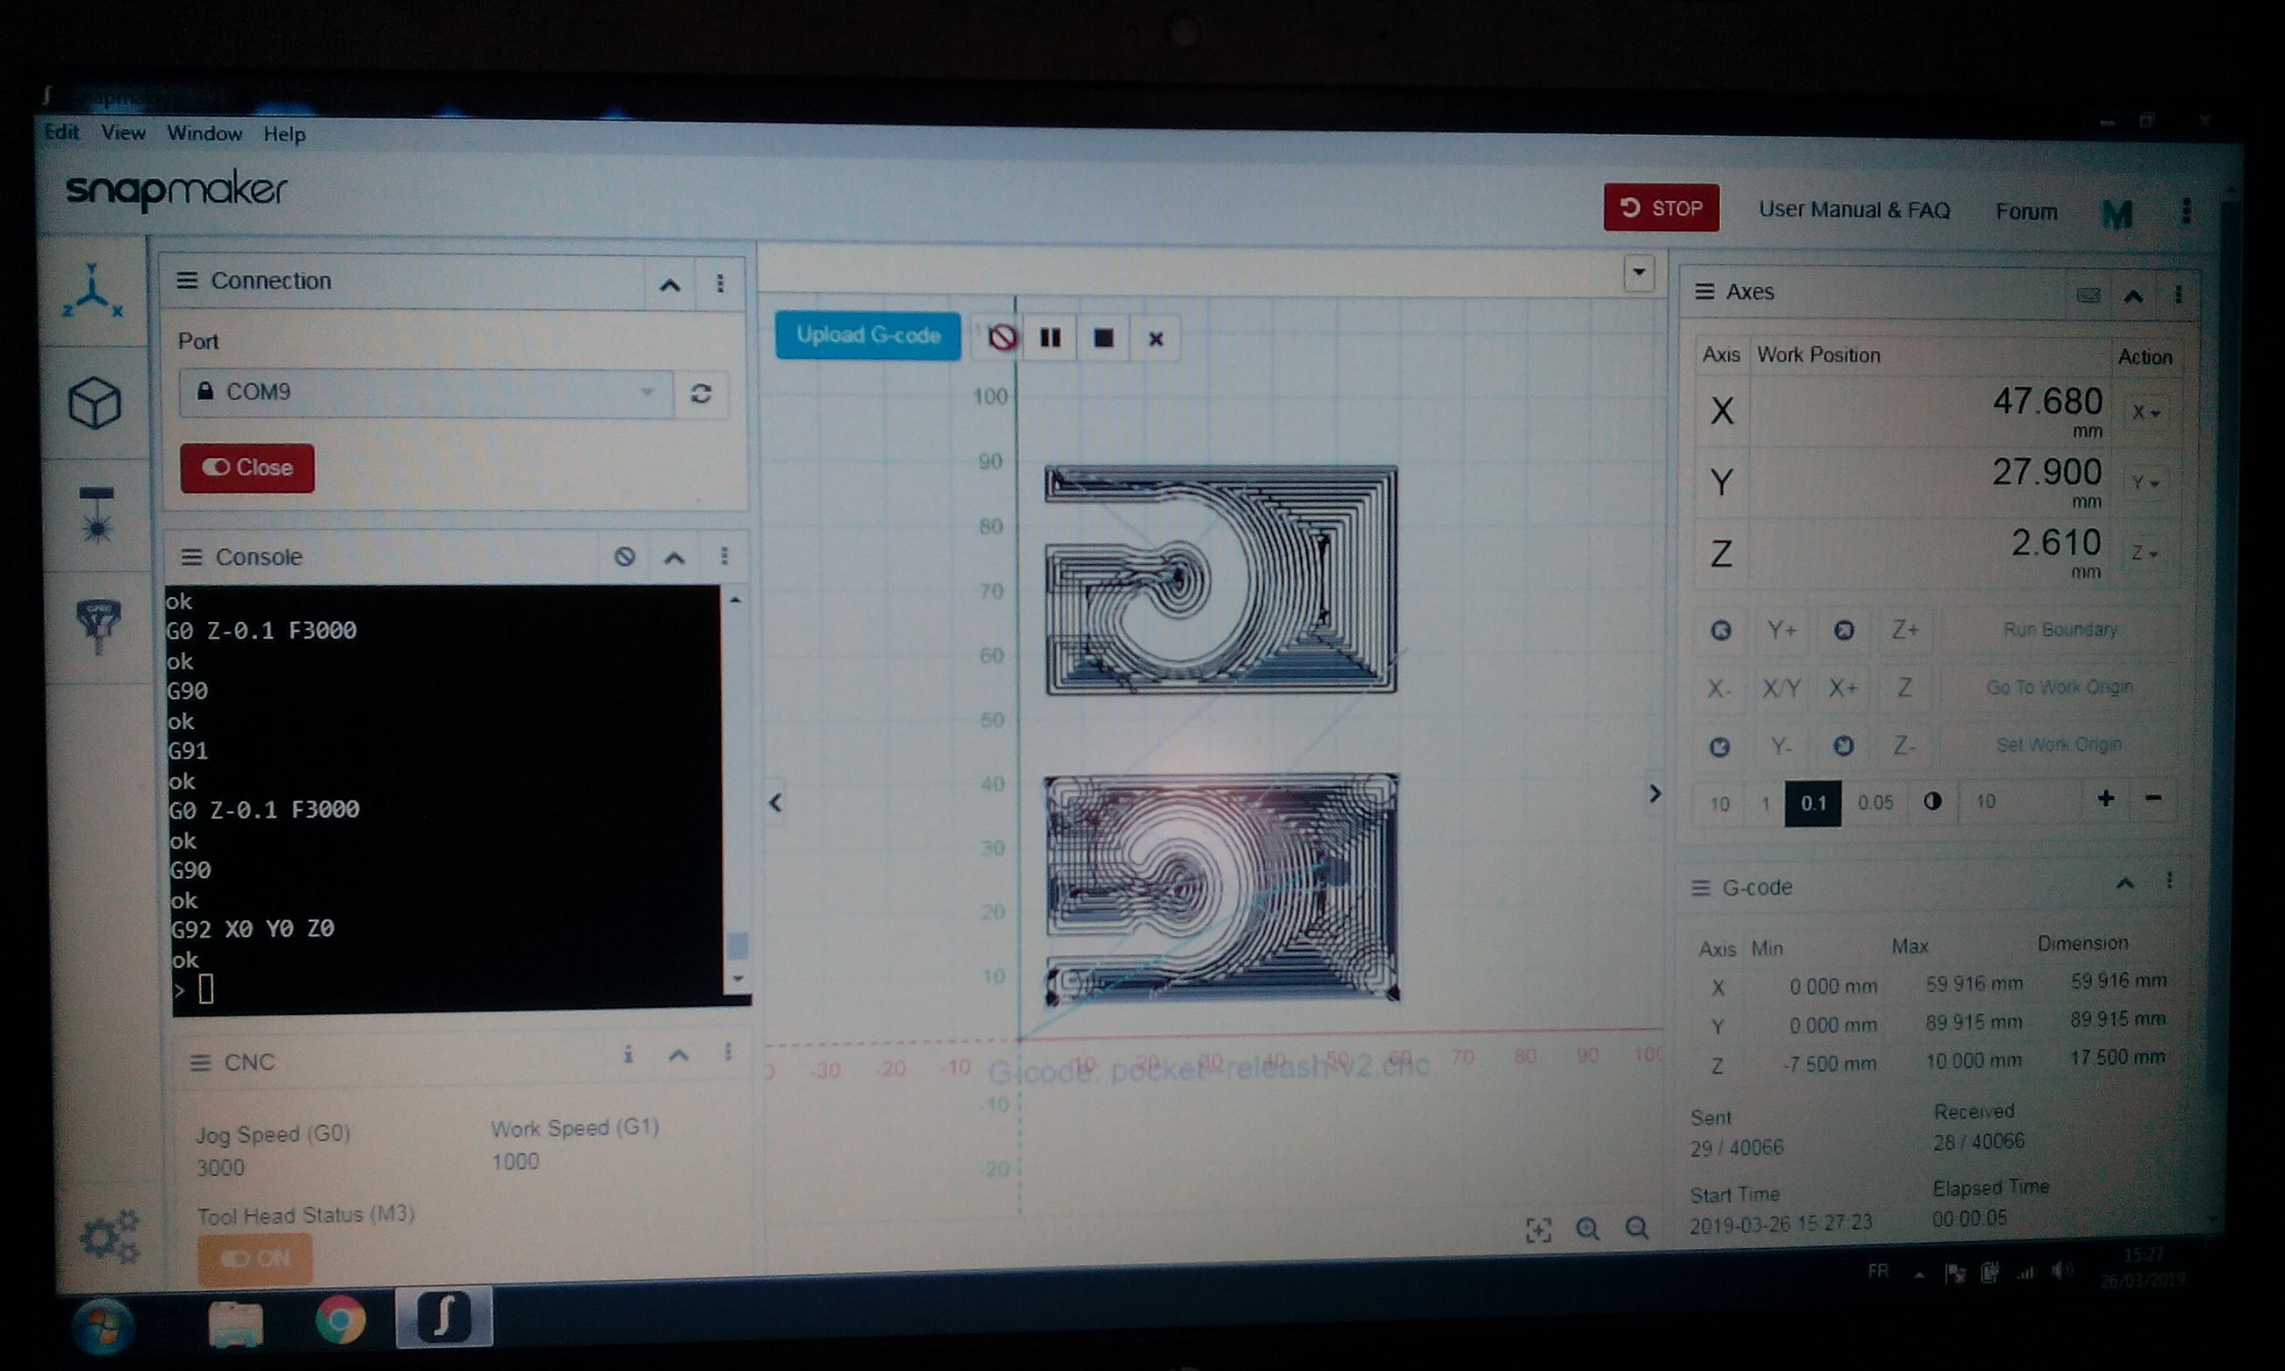Open the X axis action dropdown
The width and height of the screenshot is (2285, 1371).
pyautogui.click(x=2145, y=412)
